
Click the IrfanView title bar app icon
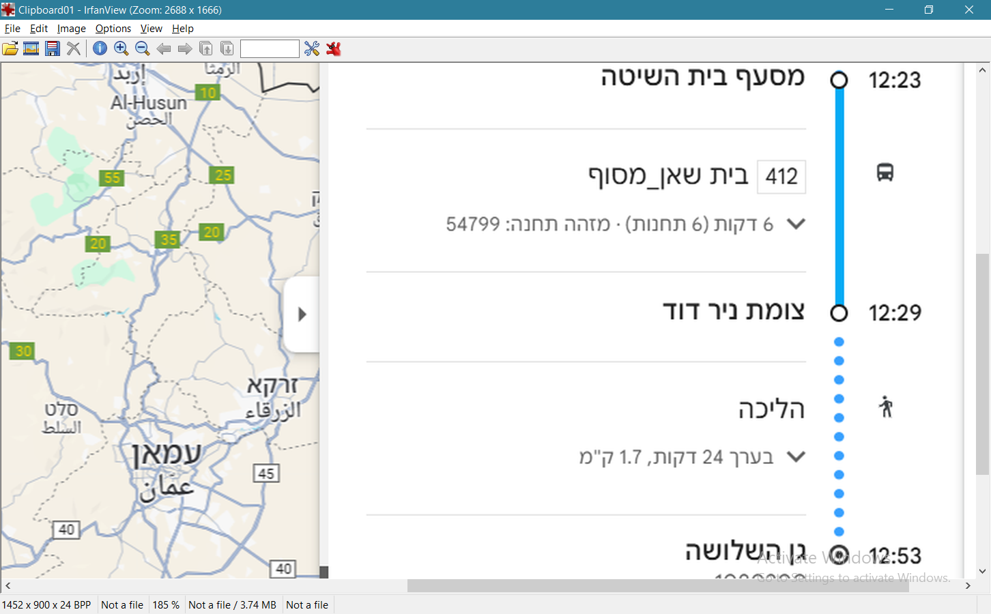pos(8,10)
